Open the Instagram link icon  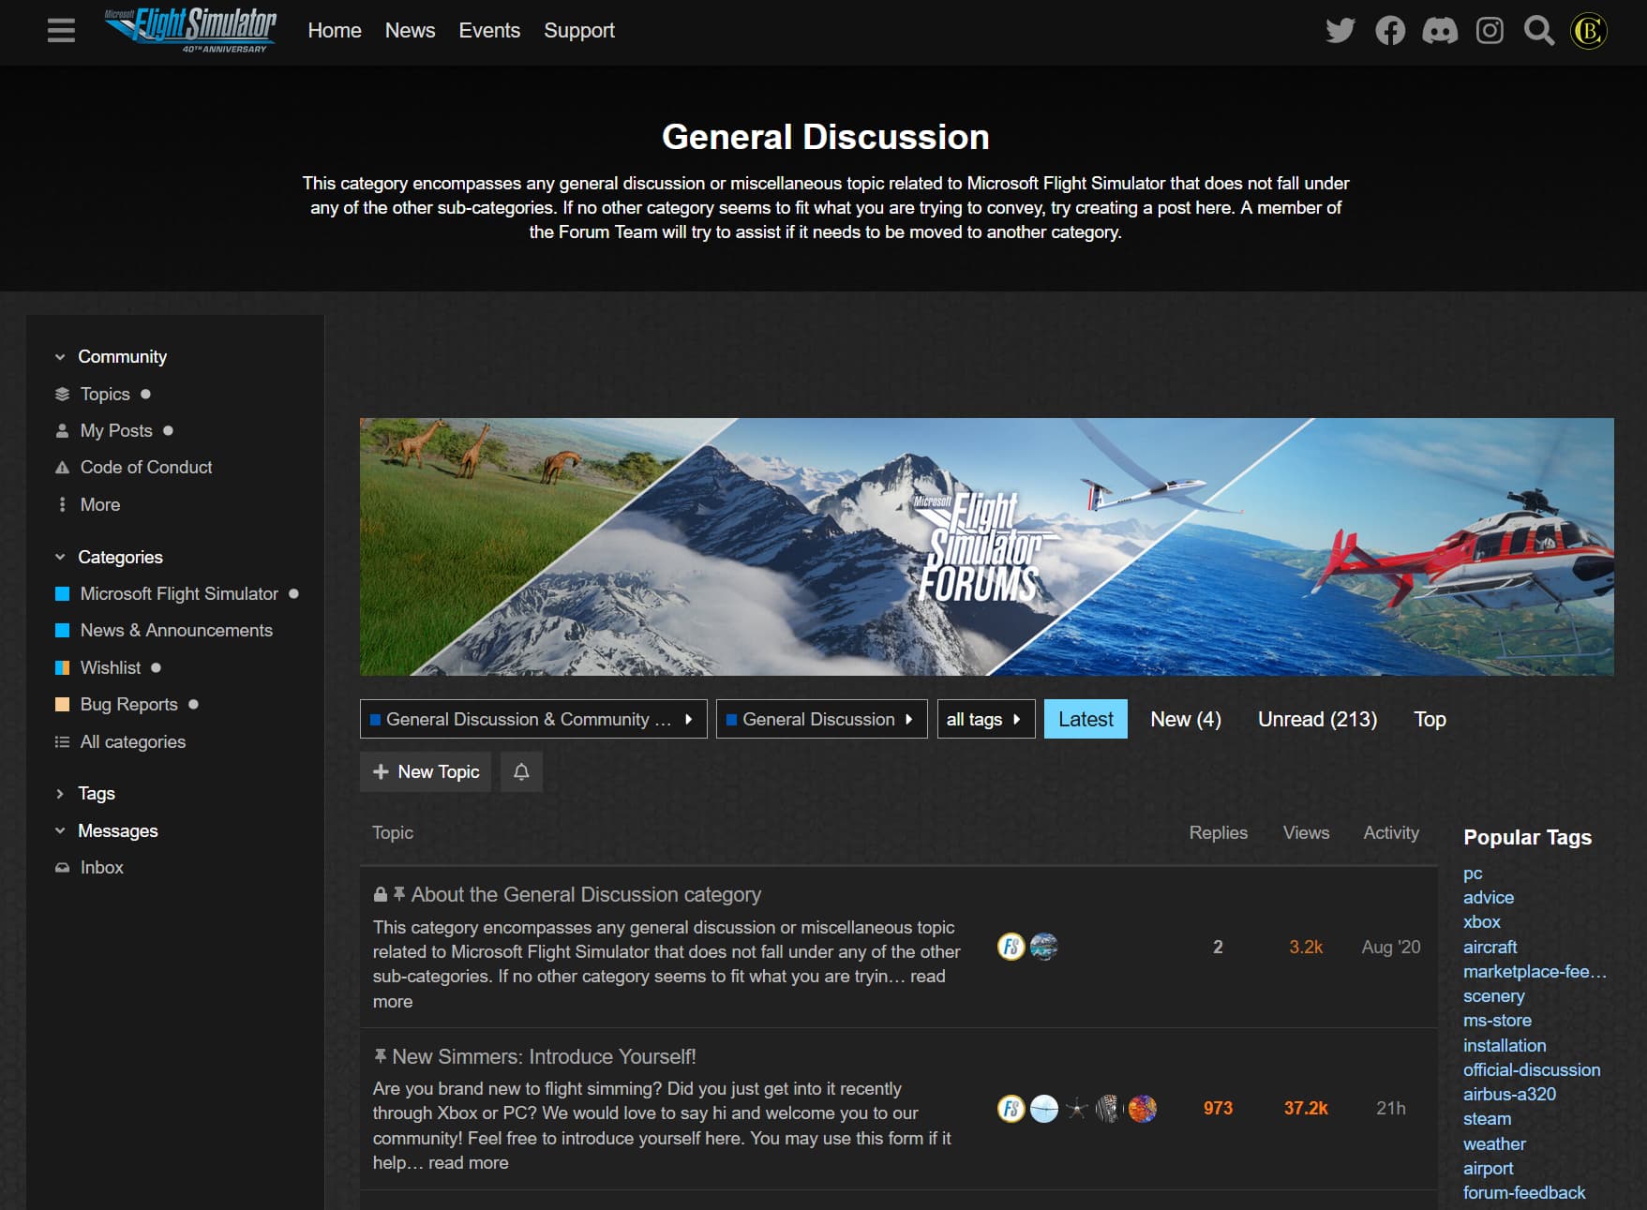click(1490, 31)
